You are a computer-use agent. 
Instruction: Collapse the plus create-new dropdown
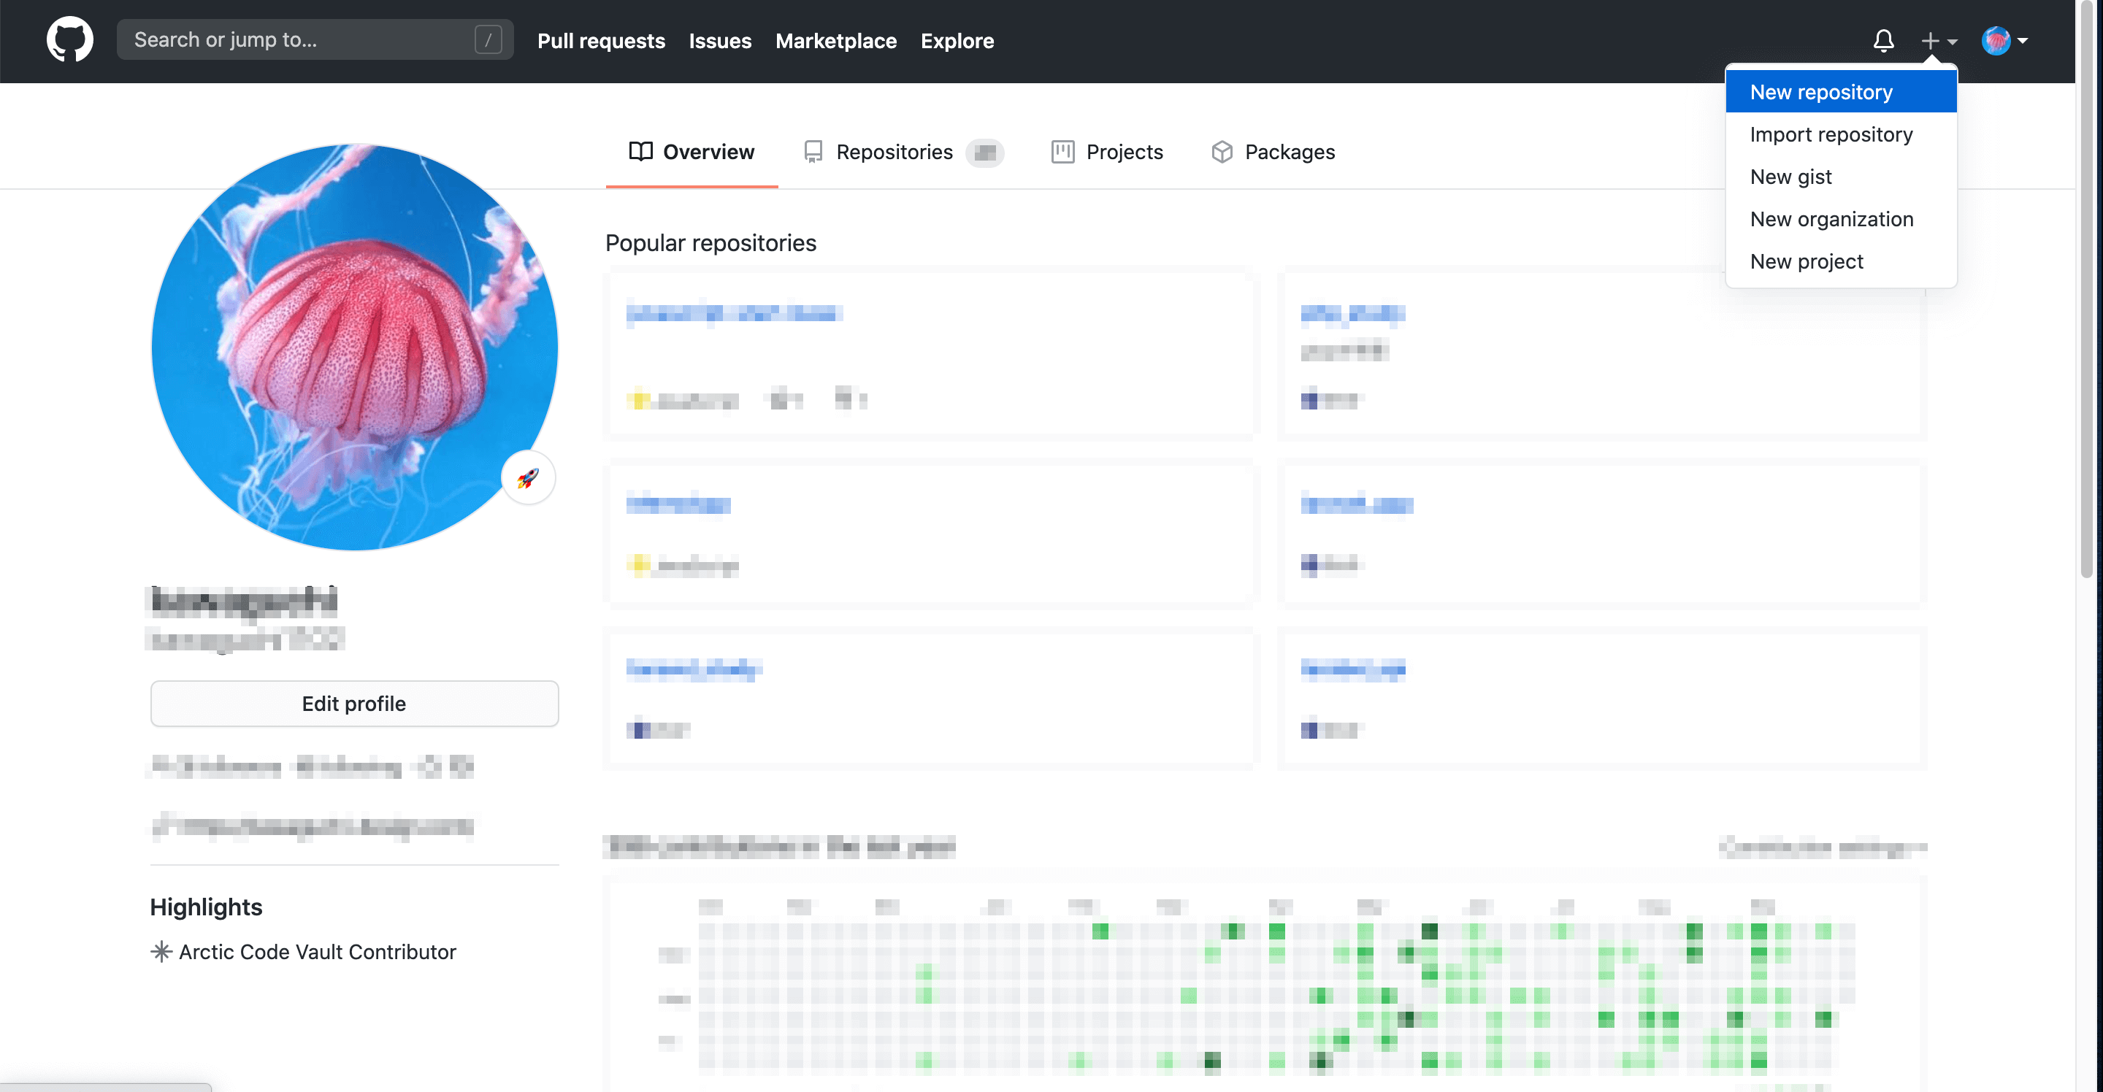pos(1938,40)
